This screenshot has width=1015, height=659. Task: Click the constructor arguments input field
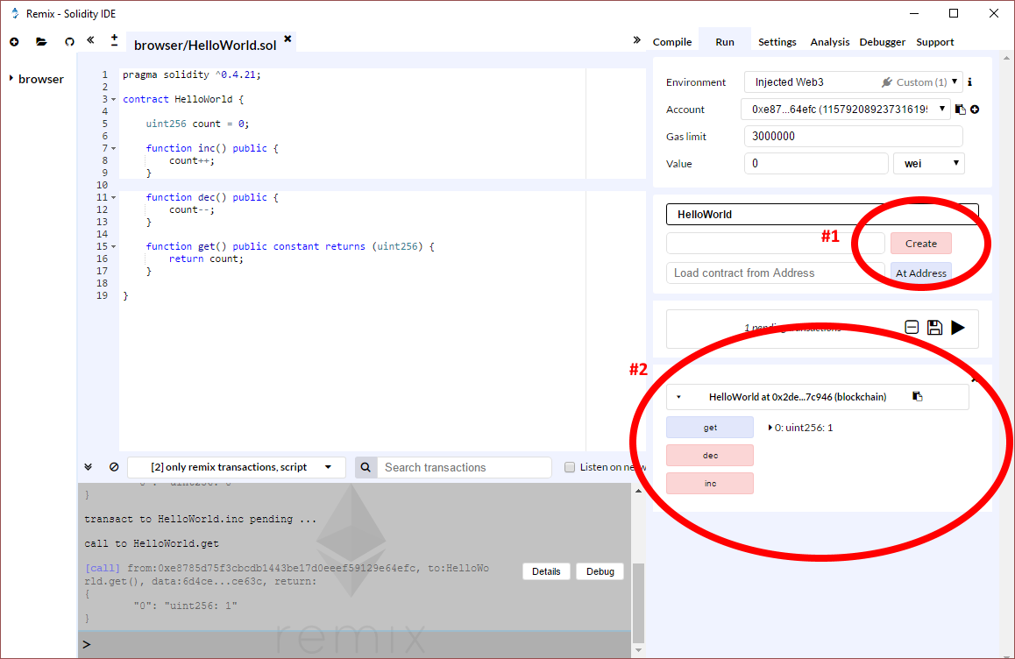(x=775, y=244)
